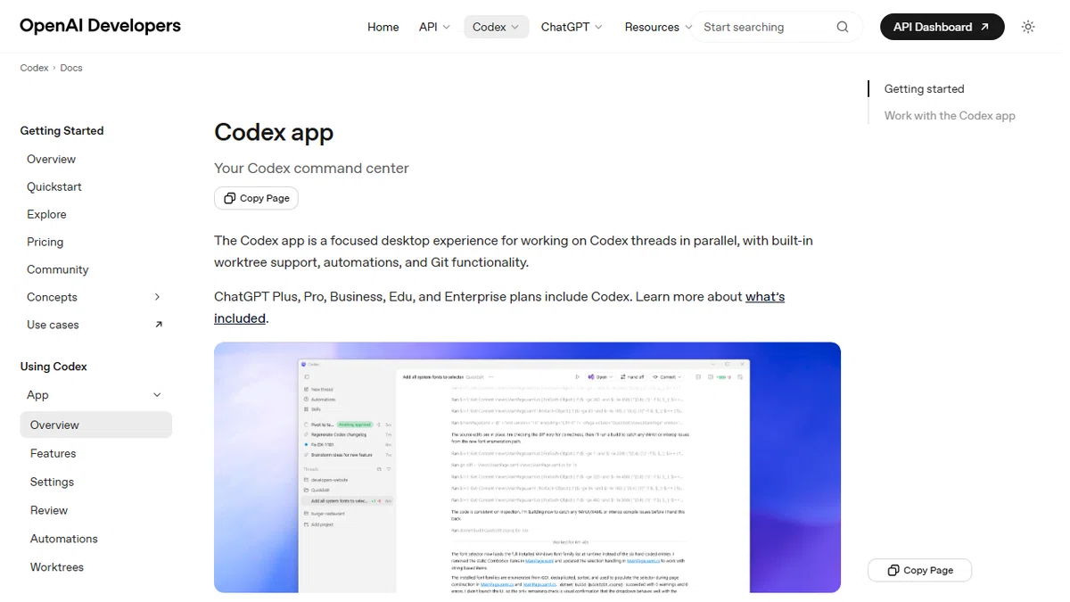Open the Resources dropdown menu
The width and height of the screenshot is (1070, 602).
(x=658, y=27)
